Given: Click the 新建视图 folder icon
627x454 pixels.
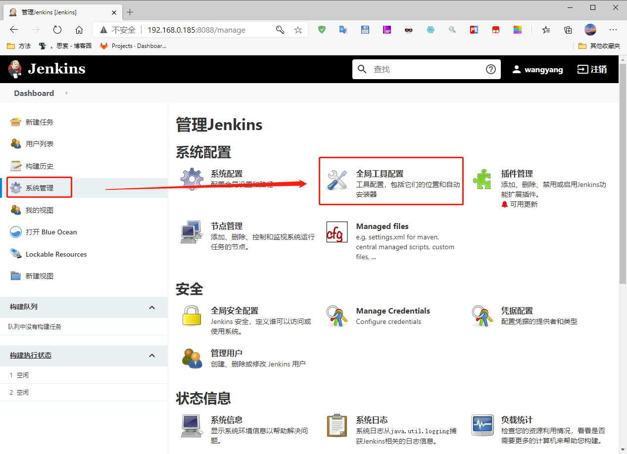Looking at the screenshot, I should click(x=16, y=276).
